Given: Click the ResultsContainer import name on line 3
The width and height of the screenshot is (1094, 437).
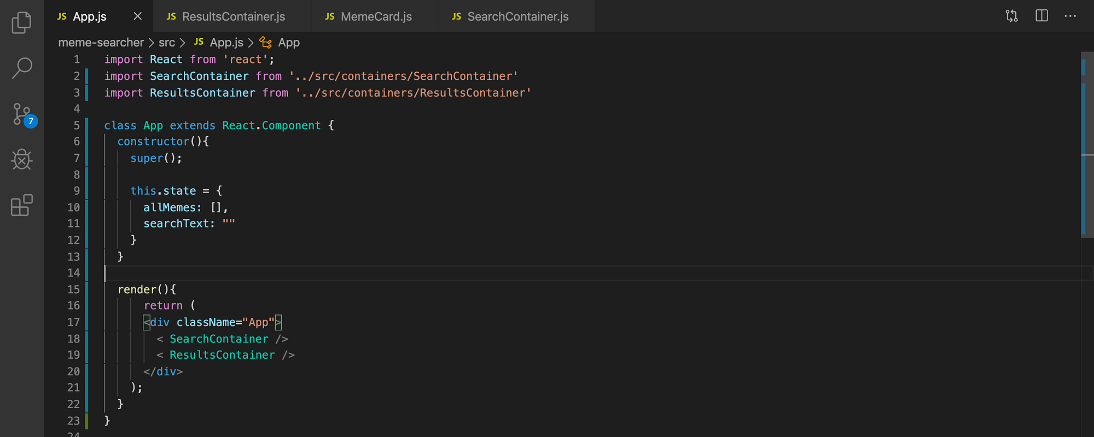Looking at the screenshot, I should [202, 92].
